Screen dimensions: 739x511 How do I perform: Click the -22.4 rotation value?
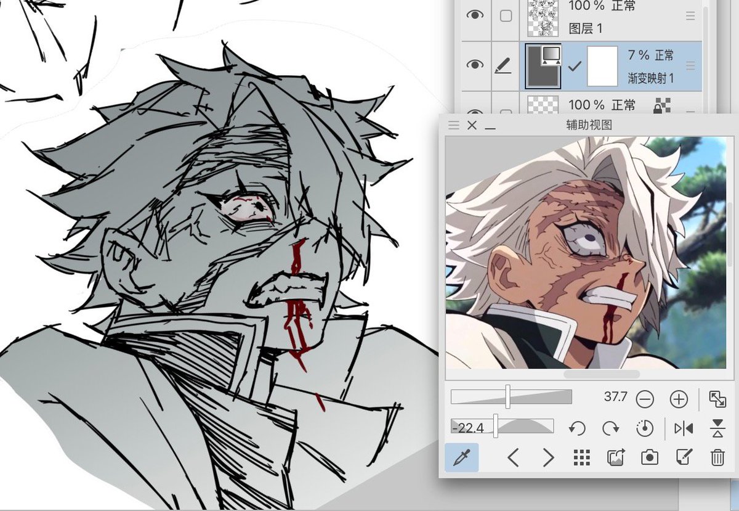point(467,427)
